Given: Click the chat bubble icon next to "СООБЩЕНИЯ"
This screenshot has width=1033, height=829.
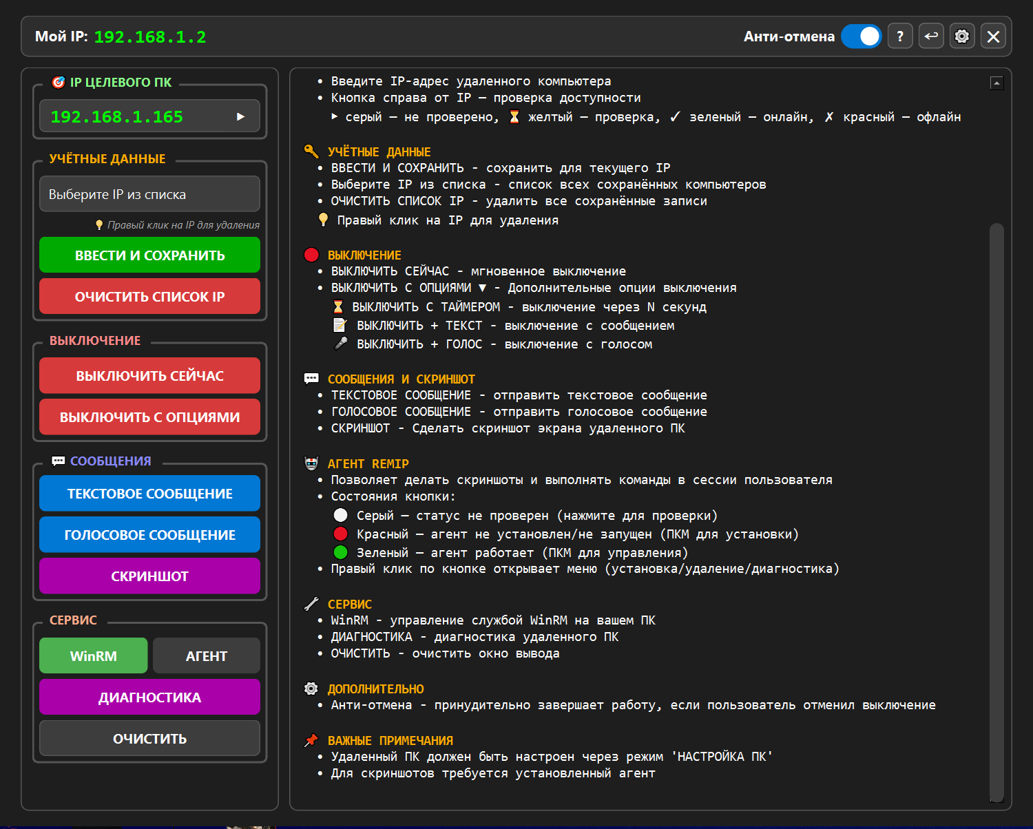Looking at the screenshot, I should pos(59,461).
